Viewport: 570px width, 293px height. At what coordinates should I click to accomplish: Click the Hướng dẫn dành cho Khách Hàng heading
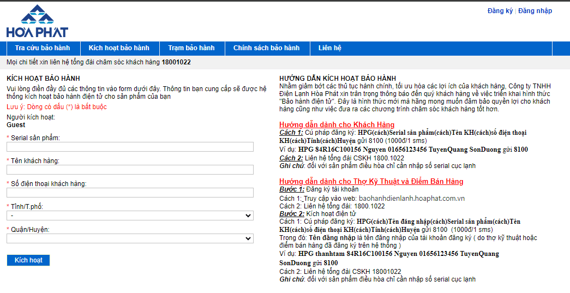[x=337, y=125]
